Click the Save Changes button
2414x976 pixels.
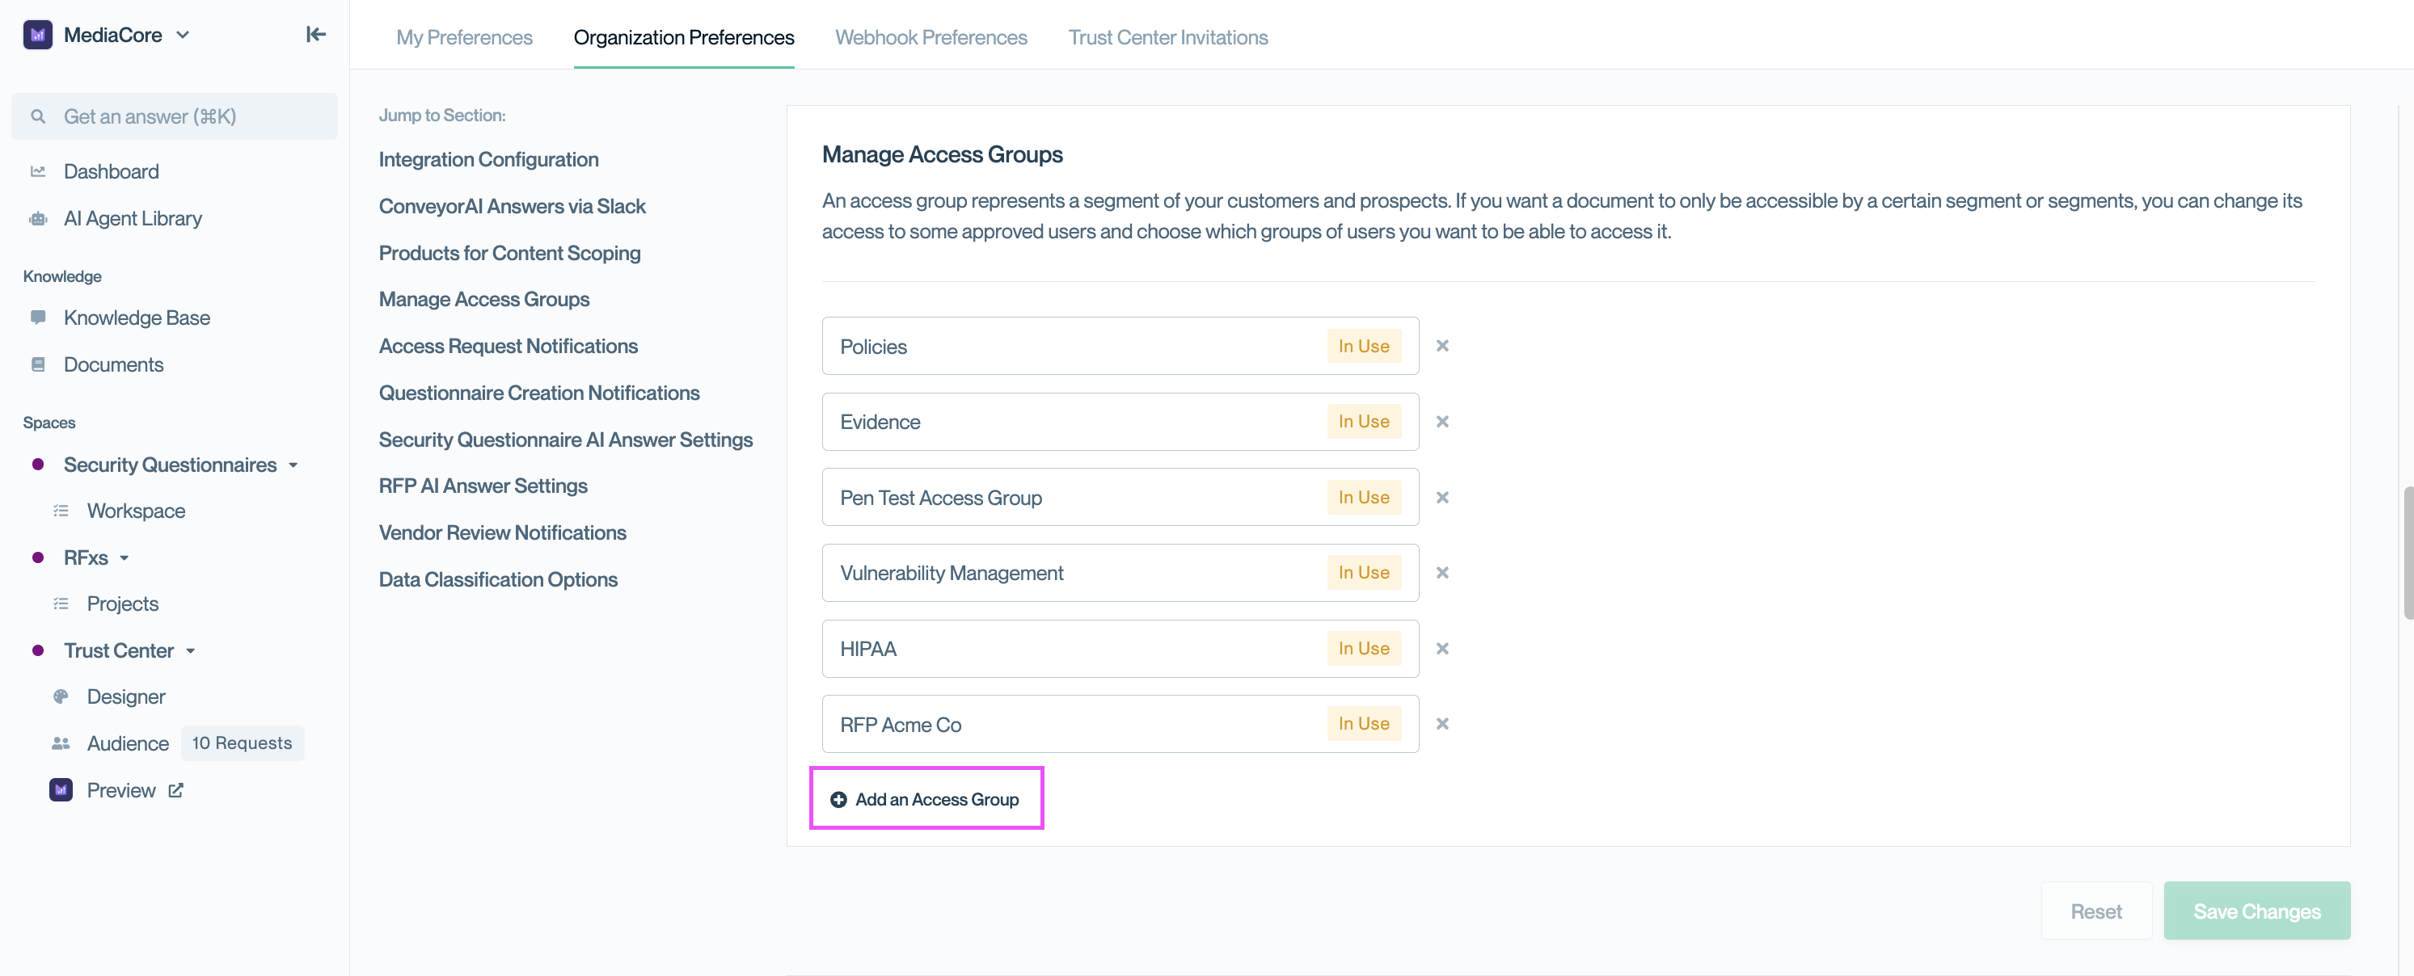tap(2256, 911)
